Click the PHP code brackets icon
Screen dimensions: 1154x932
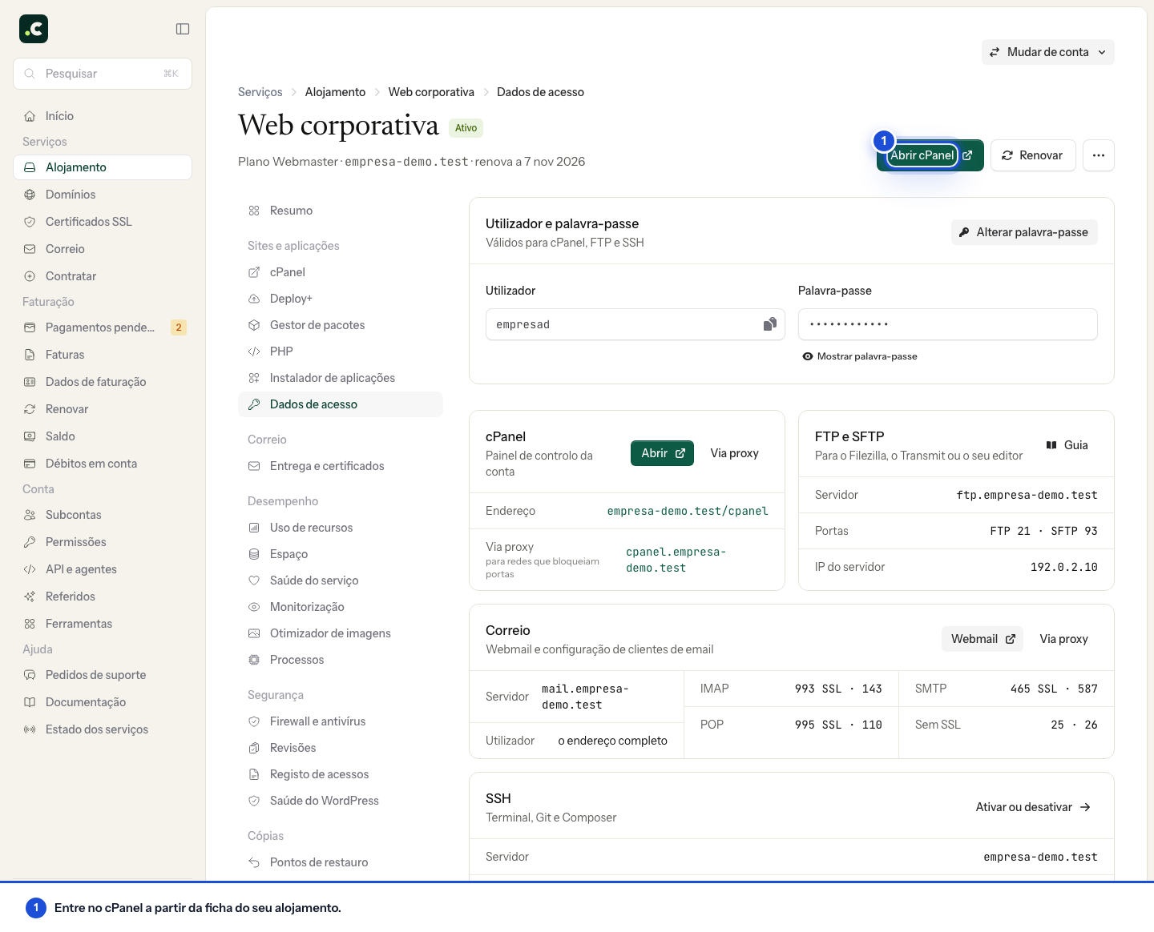[254, 352]
